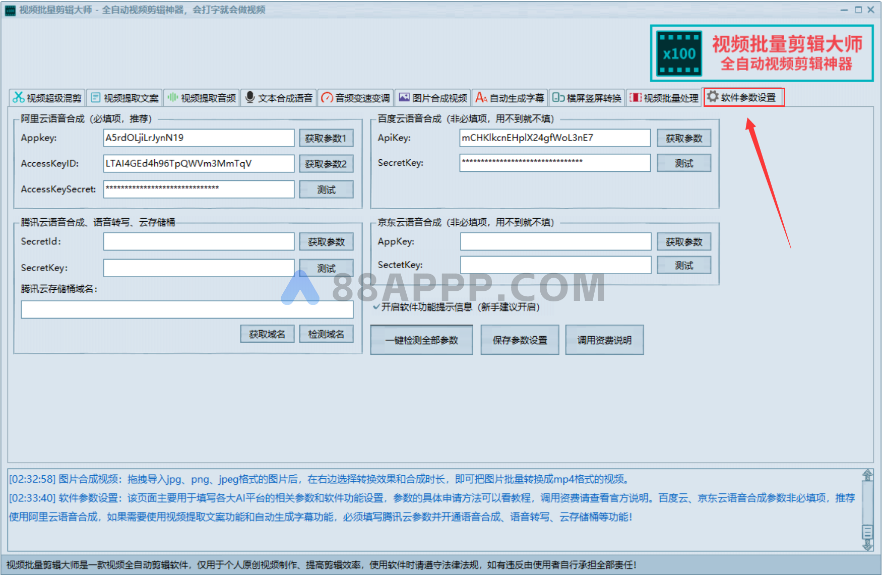Focus the JD cloud SectetKey input field
The height and width of the screenshot is (575, 883).
coord(555,265)
